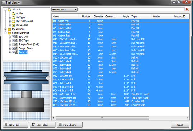Select row #42 - 6x1mm right tap
This screenshot has height=131, width=193.
pos(121,94)
